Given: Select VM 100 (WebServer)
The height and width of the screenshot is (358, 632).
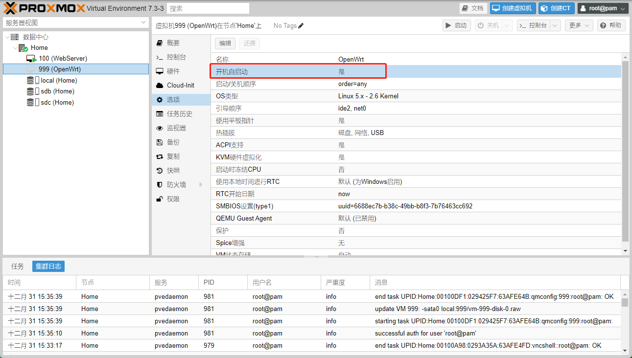Looking at the screenshot, I should click(63, 58).
